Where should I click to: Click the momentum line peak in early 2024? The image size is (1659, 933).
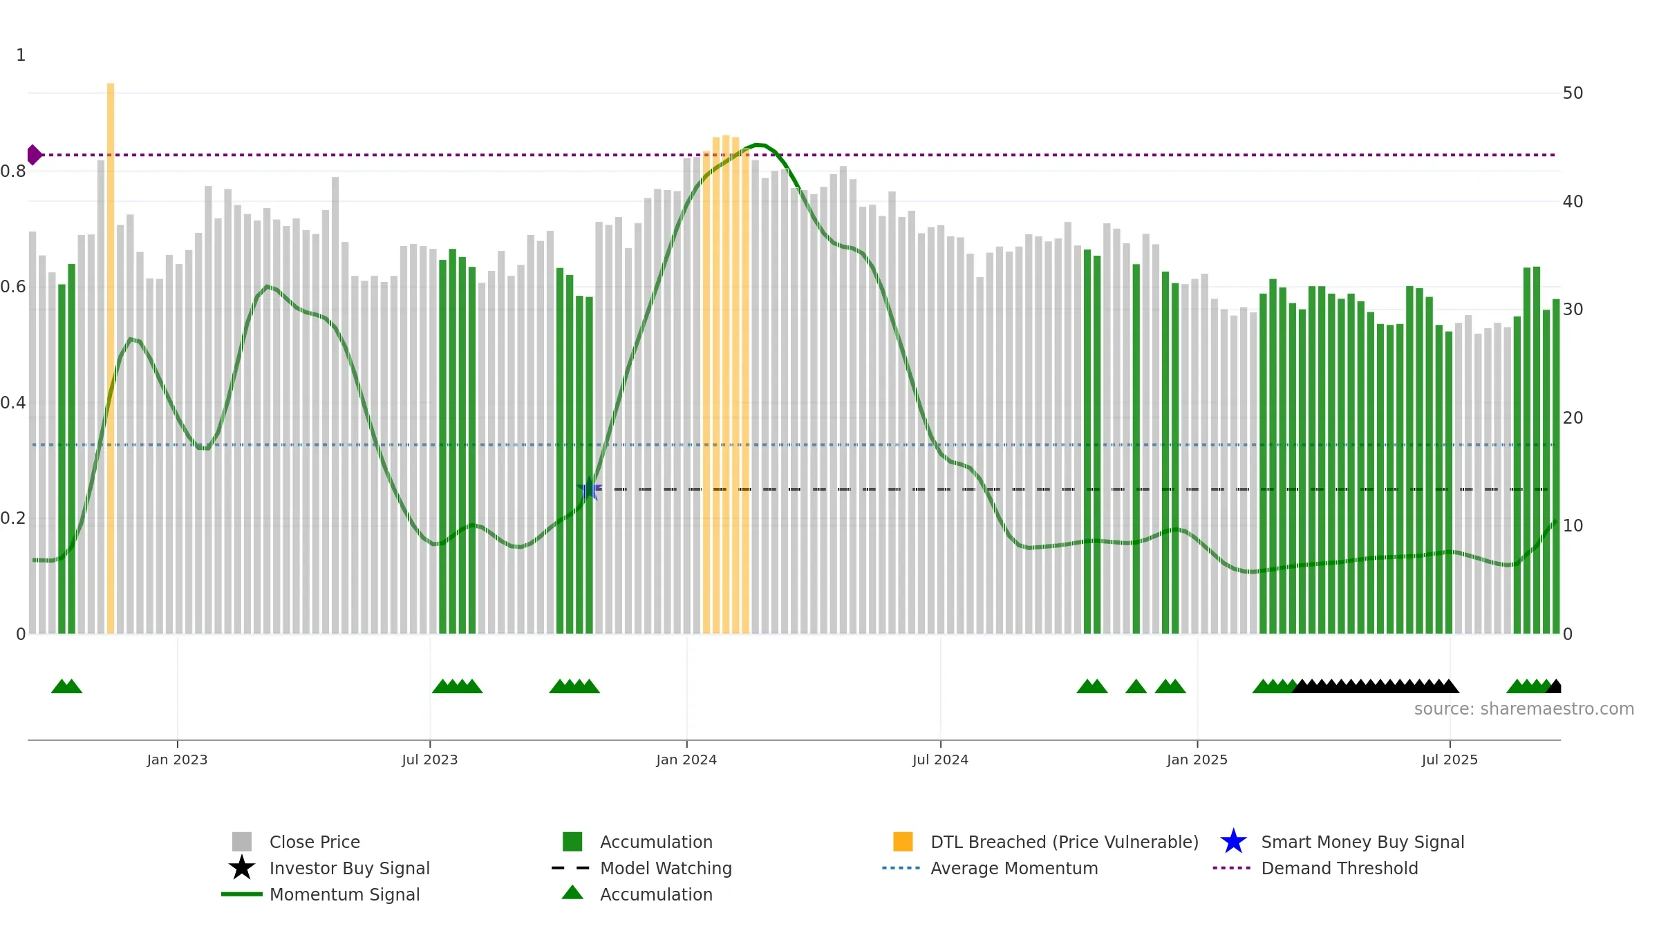[x=758, y=144]
